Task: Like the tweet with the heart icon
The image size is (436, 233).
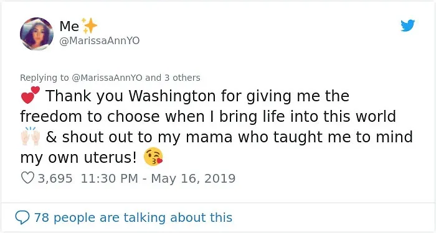Action: click(27, 178)
